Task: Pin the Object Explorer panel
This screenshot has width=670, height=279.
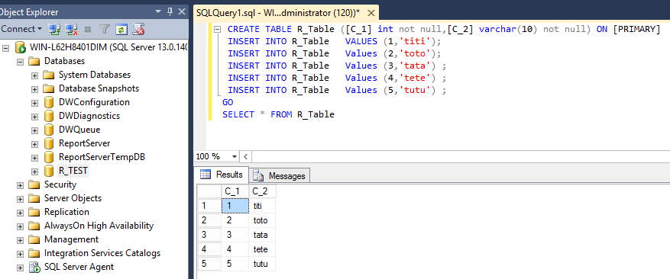Action: 170,11
